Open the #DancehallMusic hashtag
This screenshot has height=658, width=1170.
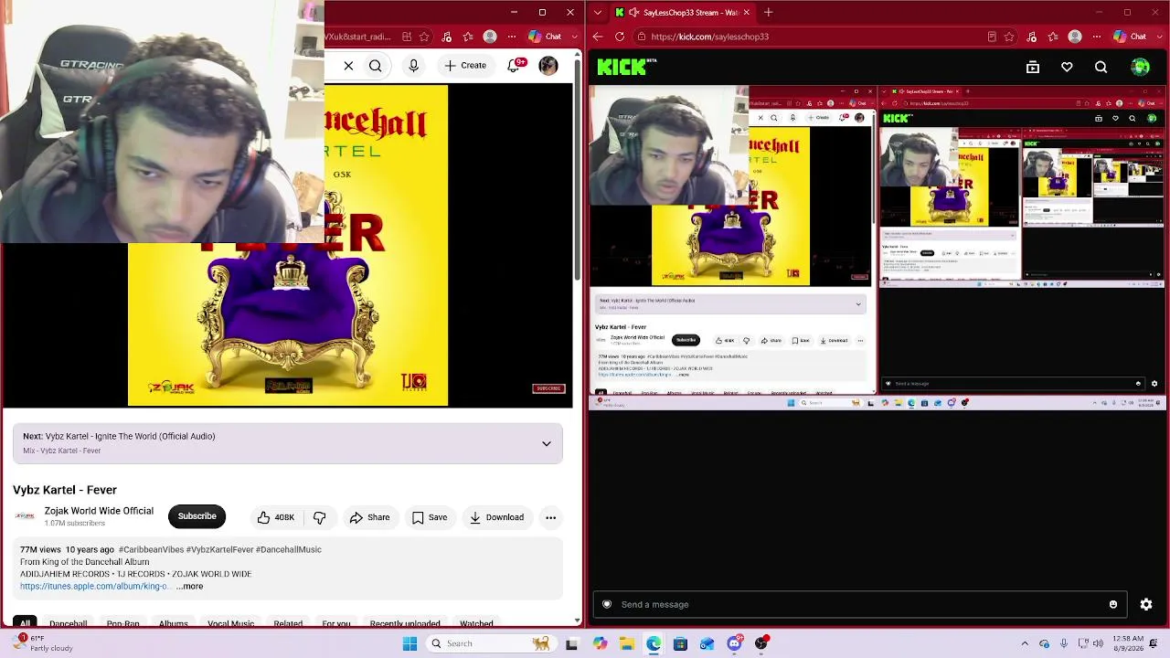(289, 549)
